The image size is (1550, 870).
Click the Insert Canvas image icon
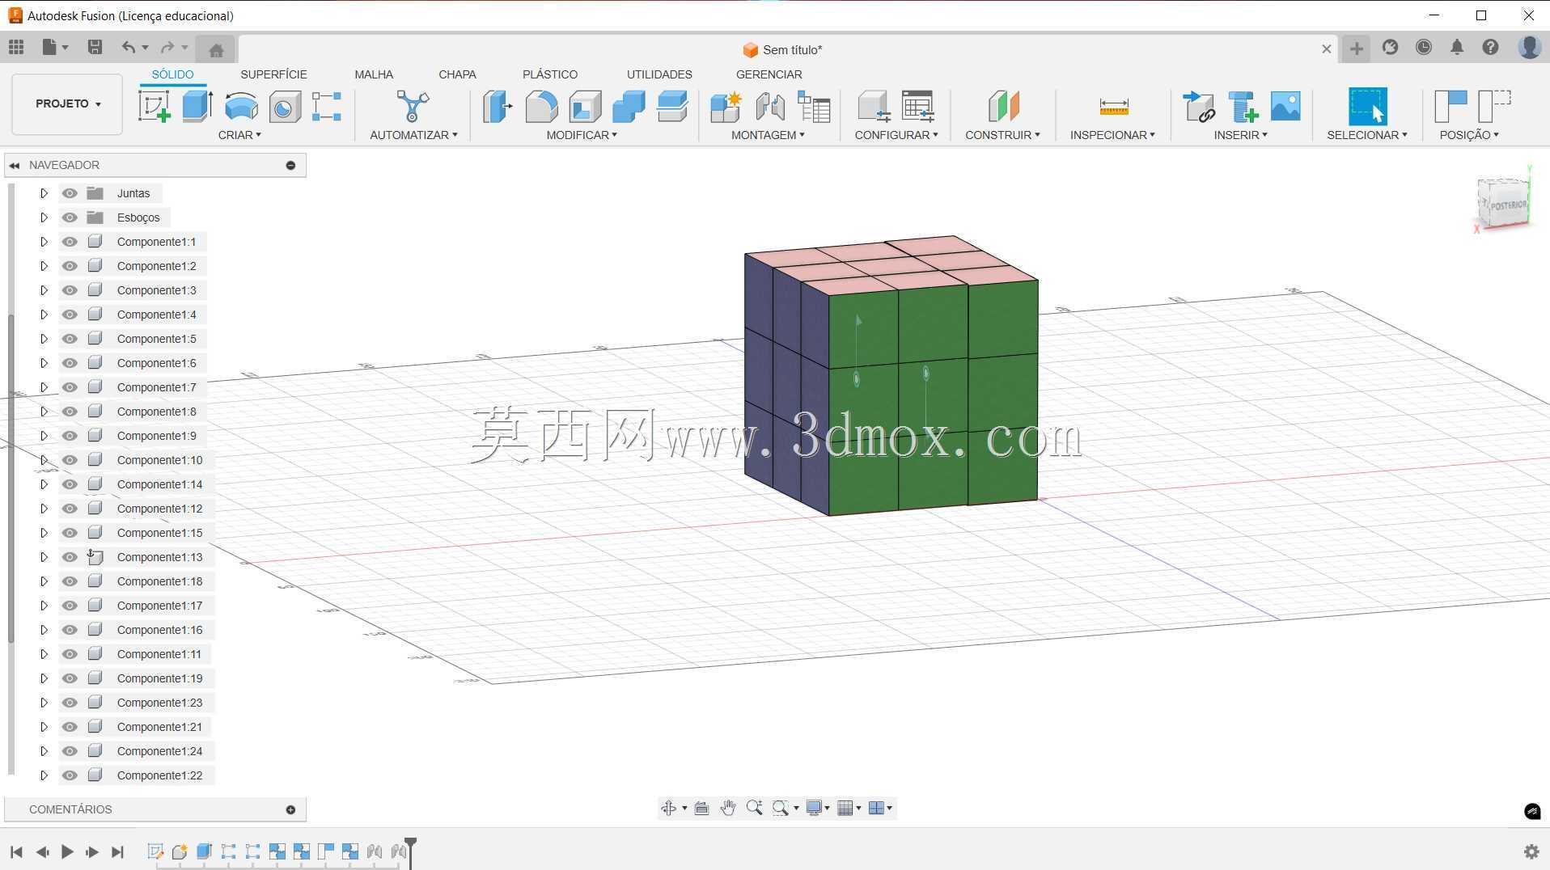pos(1285,106)
